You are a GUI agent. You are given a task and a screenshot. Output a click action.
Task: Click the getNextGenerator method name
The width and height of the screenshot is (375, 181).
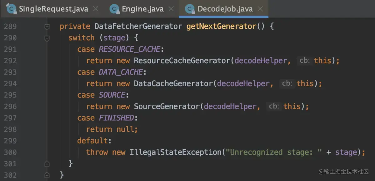(222, 26)
